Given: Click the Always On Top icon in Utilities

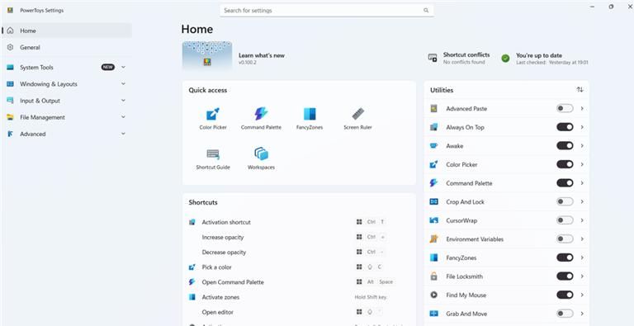Looking at the screenshot, I should 434,127.
